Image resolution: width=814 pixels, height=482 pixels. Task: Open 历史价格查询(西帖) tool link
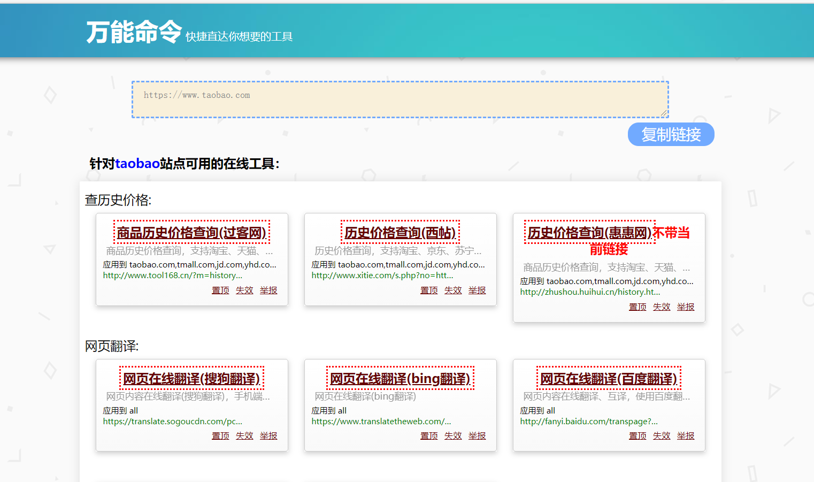click(x=400, y=233)
